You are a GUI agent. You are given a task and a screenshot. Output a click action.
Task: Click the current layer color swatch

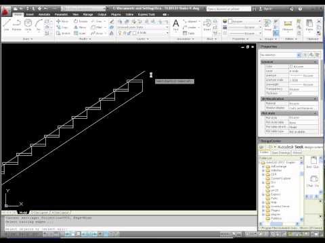click(x=135, y=33)
